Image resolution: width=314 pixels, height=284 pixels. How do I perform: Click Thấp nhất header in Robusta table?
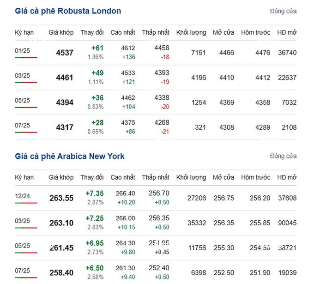coord(156,32)
